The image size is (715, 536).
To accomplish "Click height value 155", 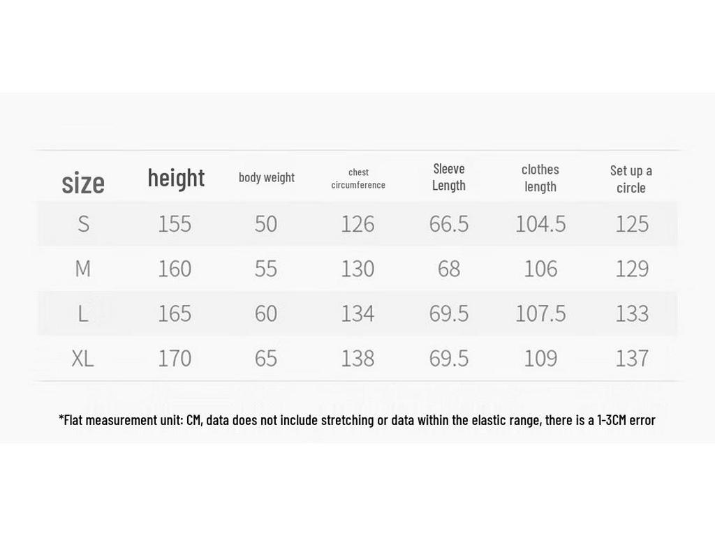I will [175, 224].
